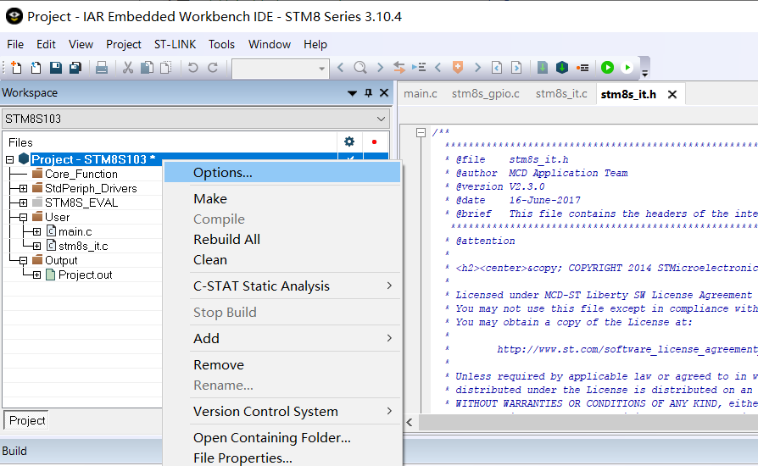This screenshot has width=758, height=466.
Task: Choose Rebuild All in the context menu
Action: pos(282,240)
